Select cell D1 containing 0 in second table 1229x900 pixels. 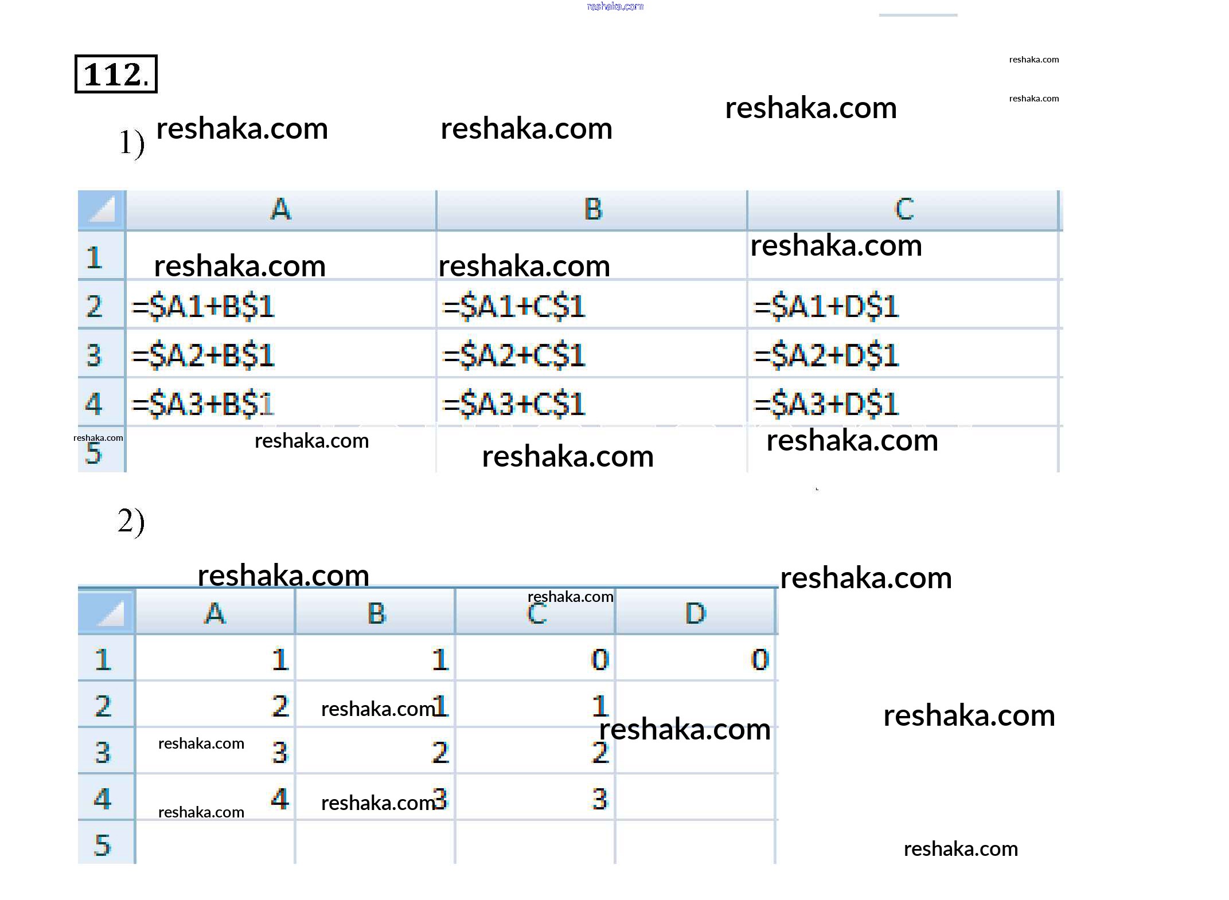click(695, 659)
